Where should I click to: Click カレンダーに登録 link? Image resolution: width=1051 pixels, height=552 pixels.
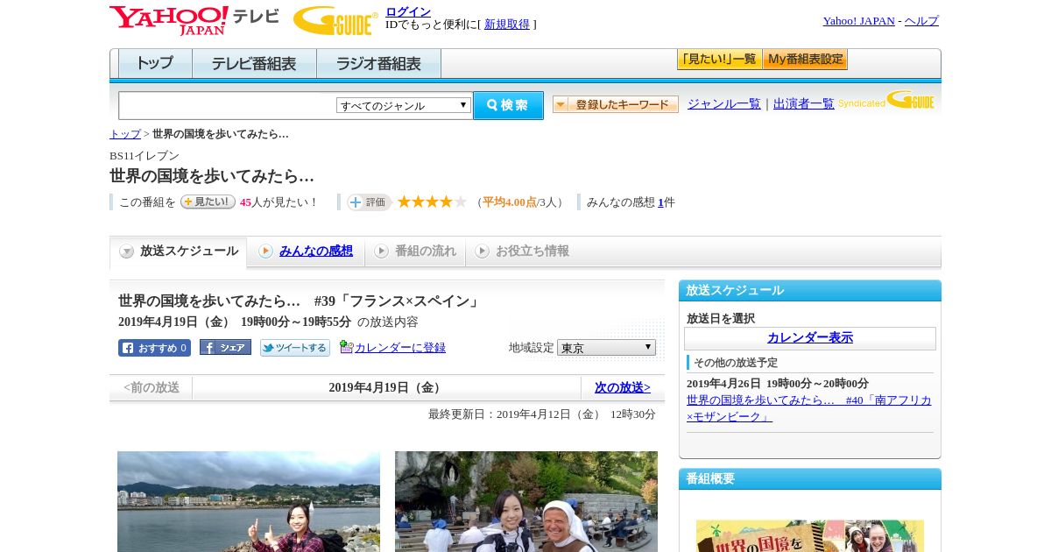400,348
